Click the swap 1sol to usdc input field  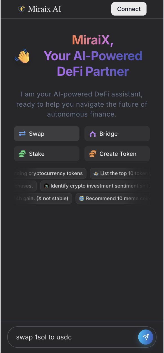coord(70,337)
